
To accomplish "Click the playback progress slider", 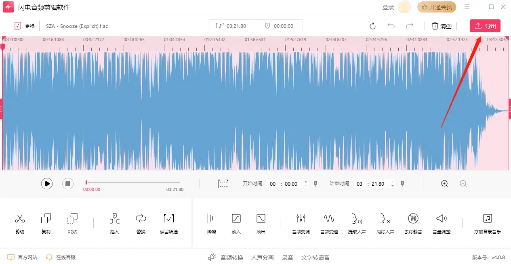I will click(133, 182).
